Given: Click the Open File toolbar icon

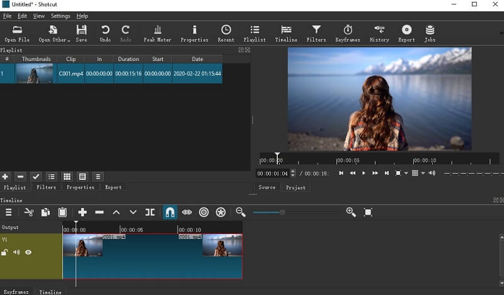Looking at the screenshot, I should coord(17,33).
